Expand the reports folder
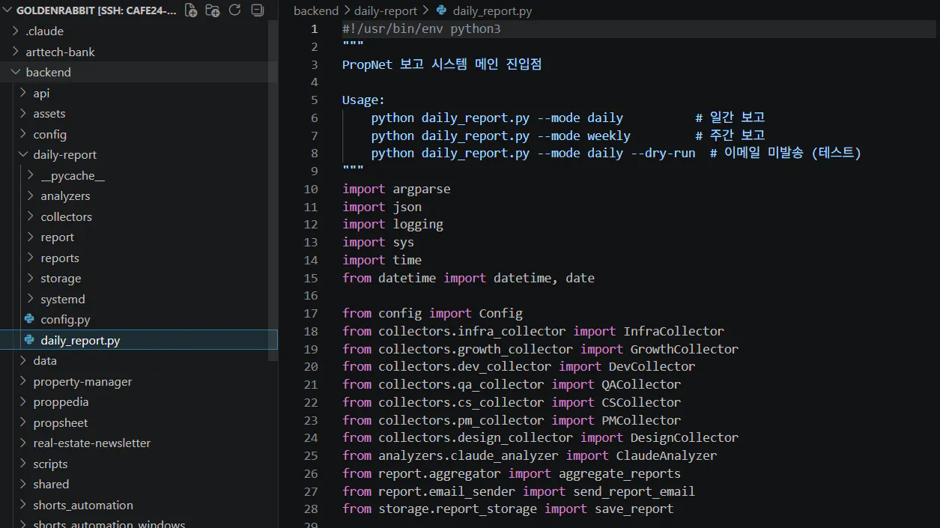 (31, 258)
